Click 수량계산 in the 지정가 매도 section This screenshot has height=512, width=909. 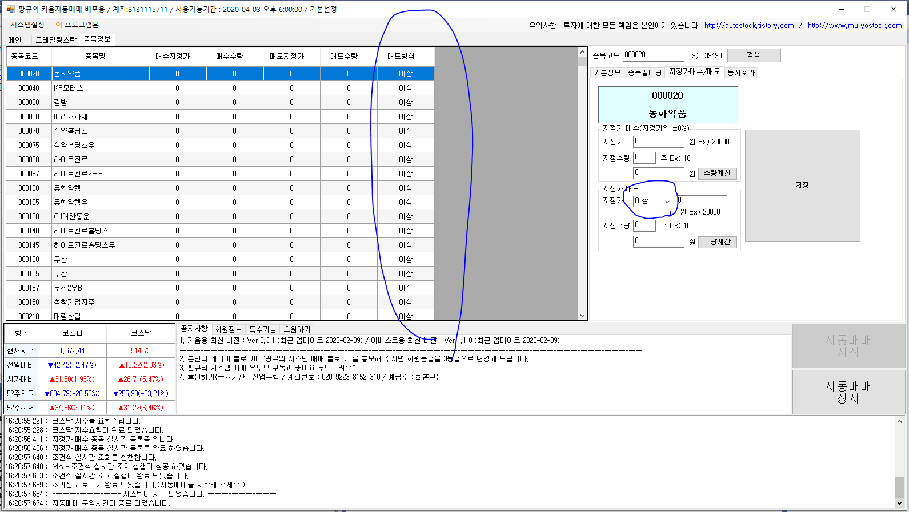(x=717, y=242)
